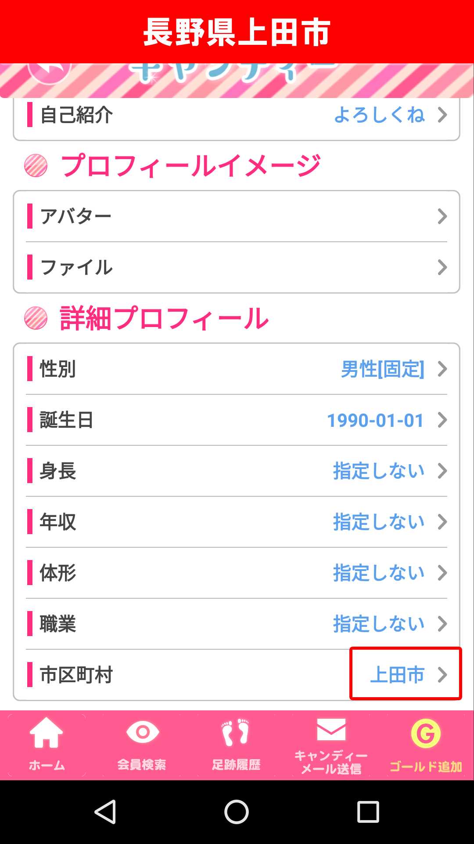The height and width of the screenshot is (844, 474).
Task: Tap birthday value 1990-01-01
Action: click(x=375, y=420)
